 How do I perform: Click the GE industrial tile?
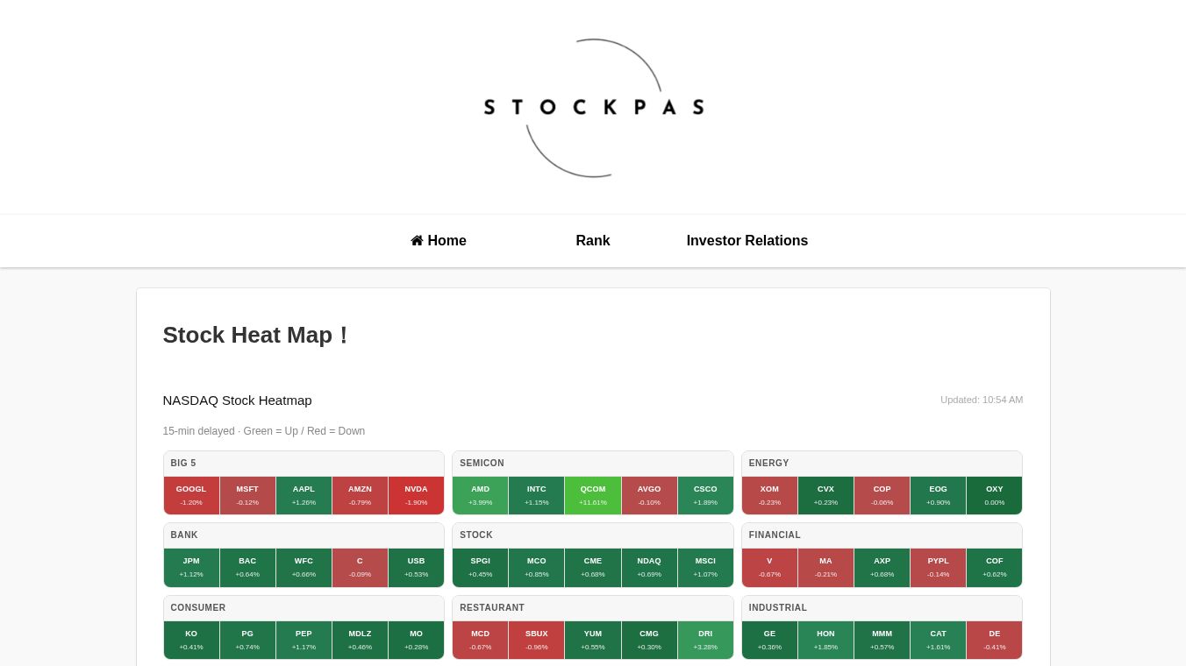(x=769, y=640)
